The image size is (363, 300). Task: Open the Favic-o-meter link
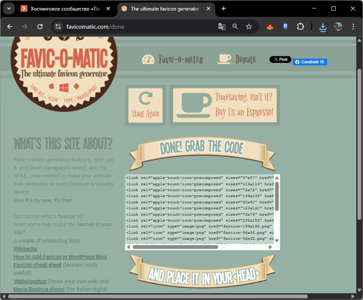coord(181,59)
